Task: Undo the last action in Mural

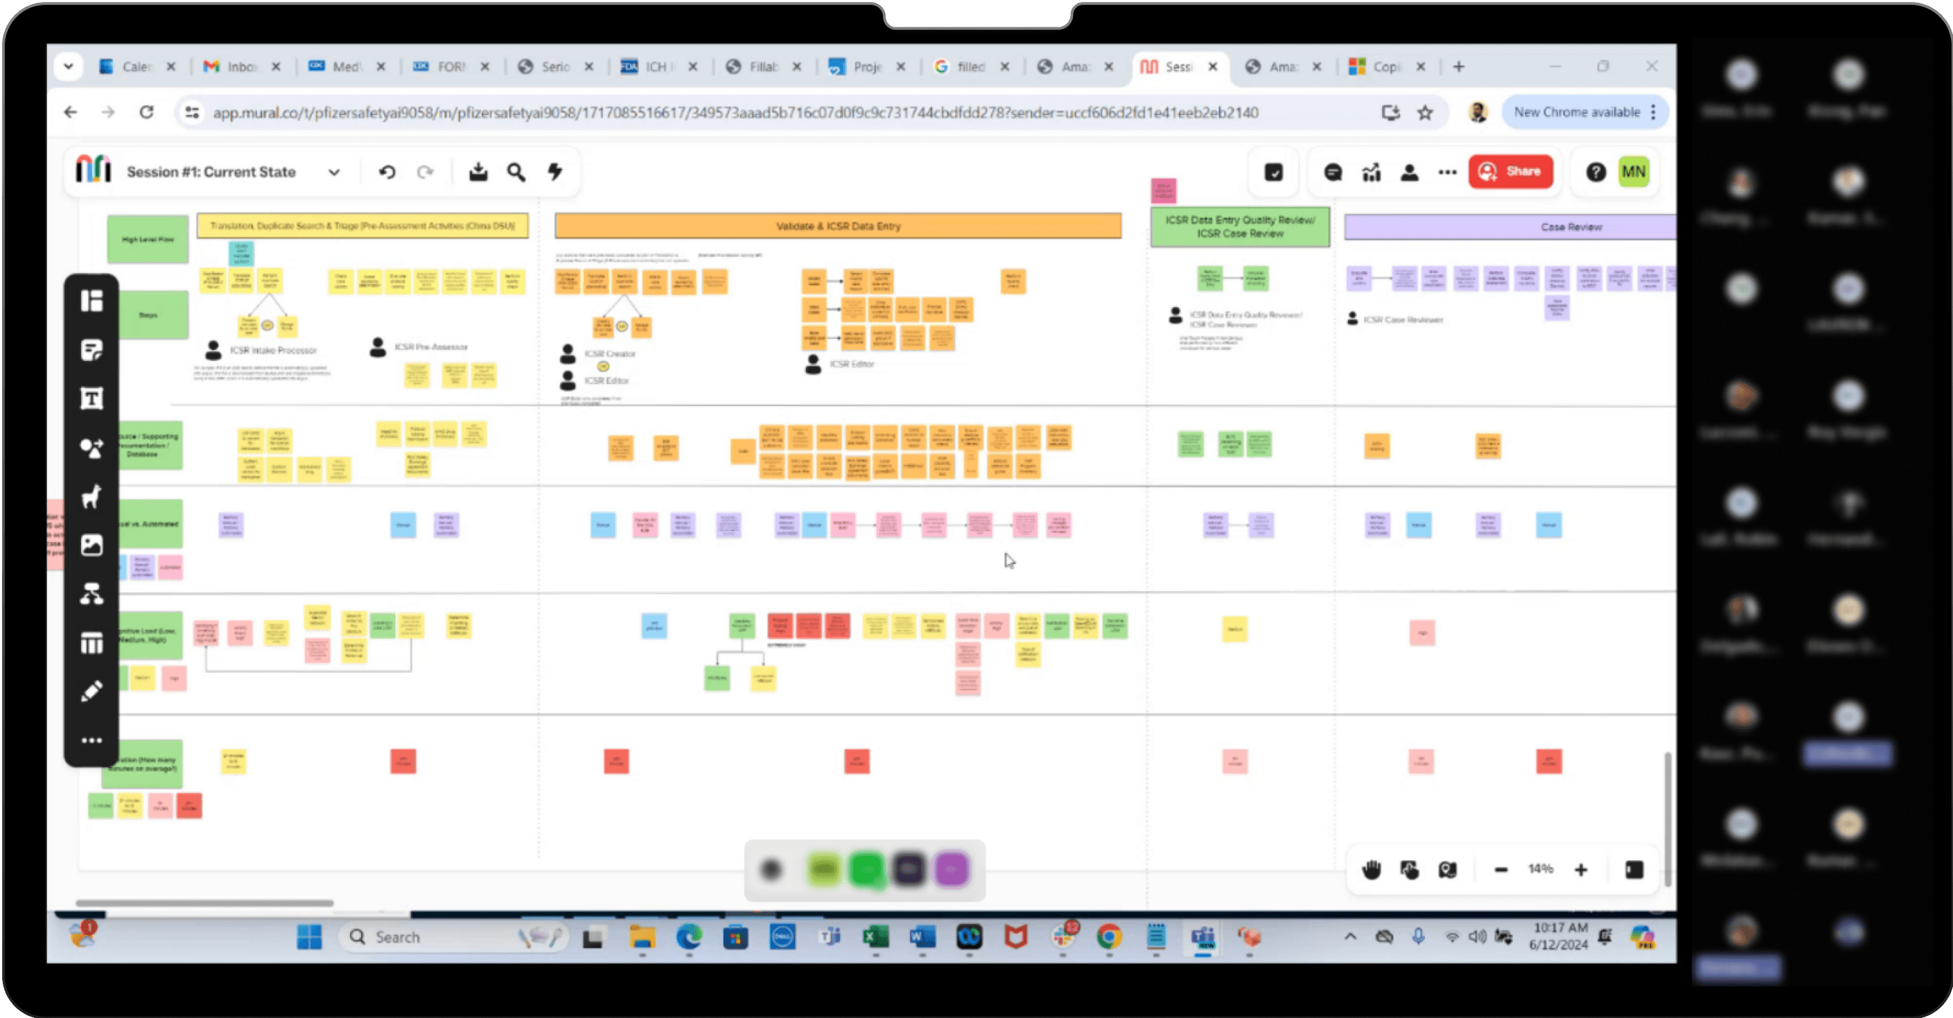Action: [x=388, y=172]
